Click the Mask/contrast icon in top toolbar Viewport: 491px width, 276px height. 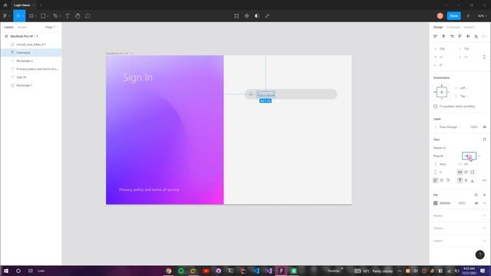coord(257,16)
